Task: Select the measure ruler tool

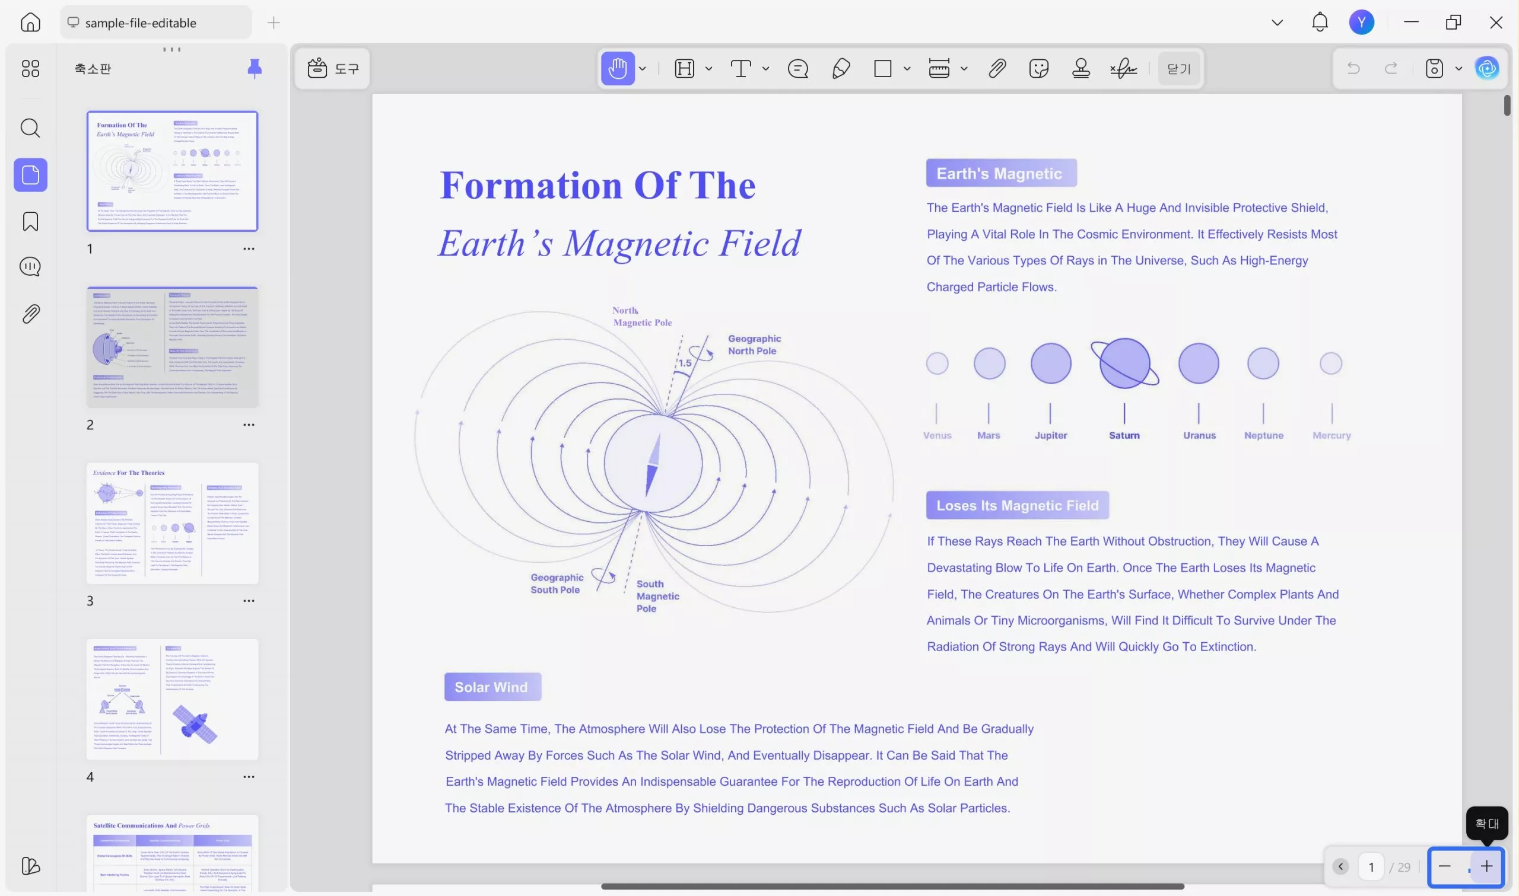Action: point(939,68)
